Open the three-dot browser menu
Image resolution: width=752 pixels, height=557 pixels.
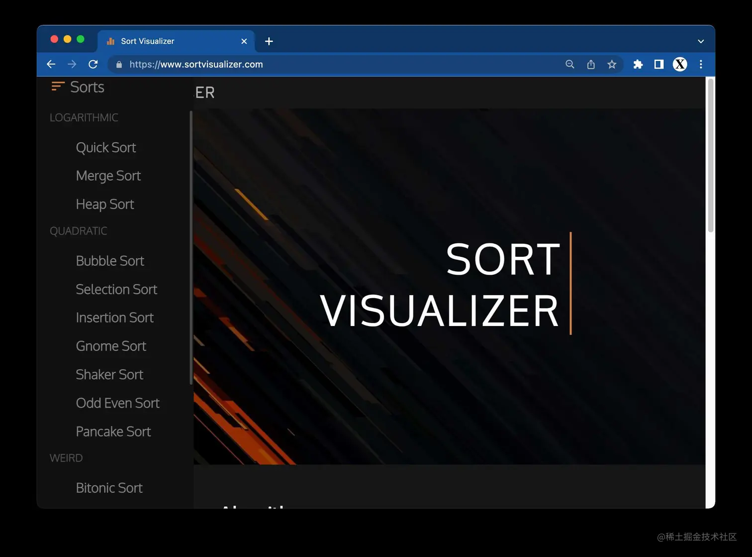pos(700,64)
